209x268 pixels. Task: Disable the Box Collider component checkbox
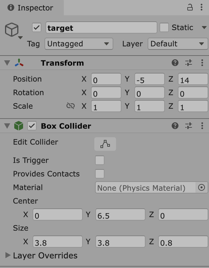(32, 126)
